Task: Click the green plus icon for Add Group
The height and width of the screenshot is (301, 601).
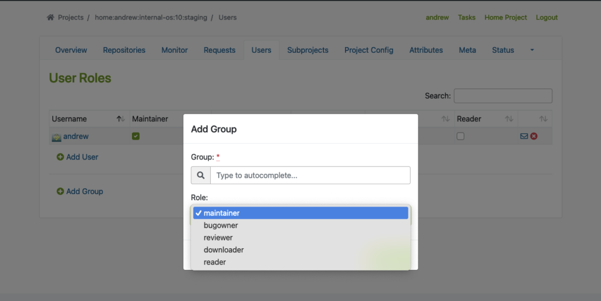Action: [60, 191]
